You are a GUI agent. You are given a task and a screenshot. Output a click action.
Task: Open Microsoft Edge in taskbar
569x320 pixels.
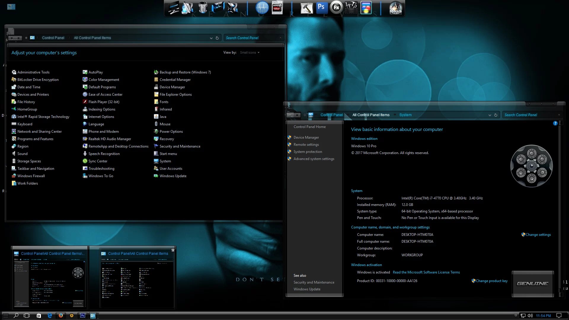pyautogui.click(x=49, y=316)
